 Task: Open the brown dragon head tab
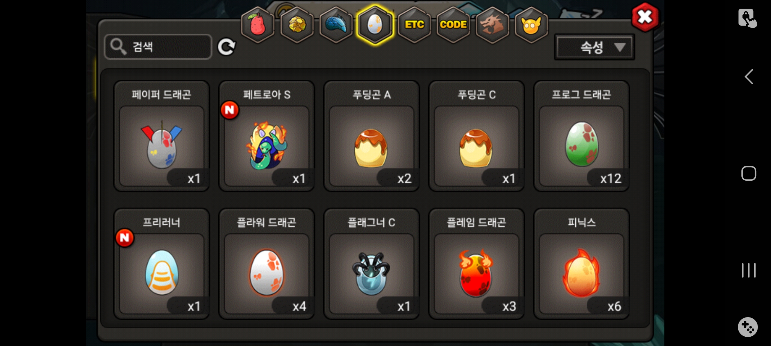[492, 25]
